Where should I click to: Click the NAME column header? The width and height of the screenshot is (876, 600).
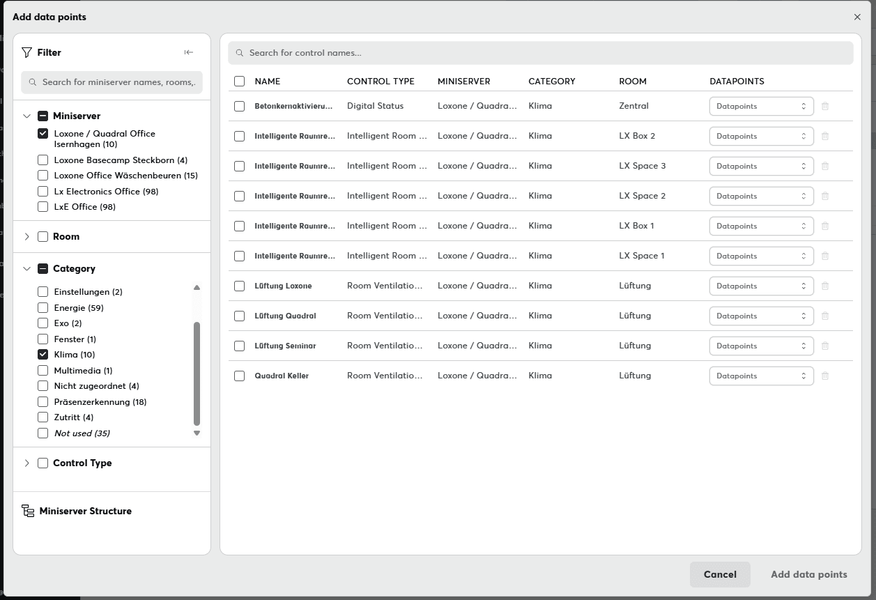[268, 82]
